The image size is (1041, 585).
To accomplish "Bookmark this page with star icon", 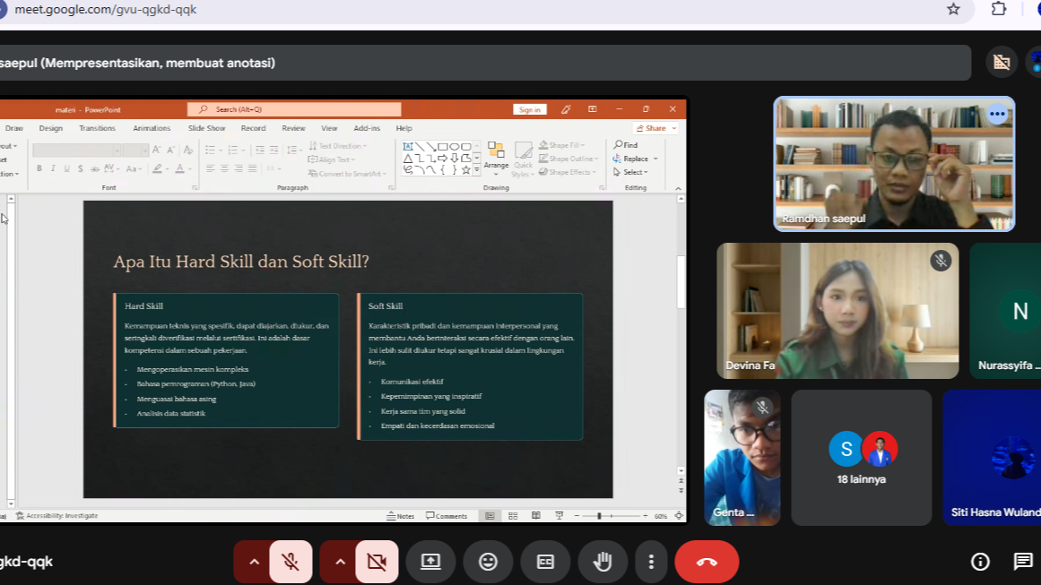I will (953, 9).
